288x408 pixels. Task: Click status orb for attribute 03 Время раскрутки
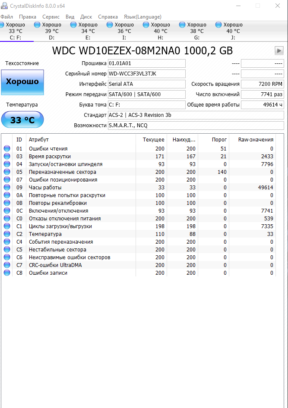point(7,156)
